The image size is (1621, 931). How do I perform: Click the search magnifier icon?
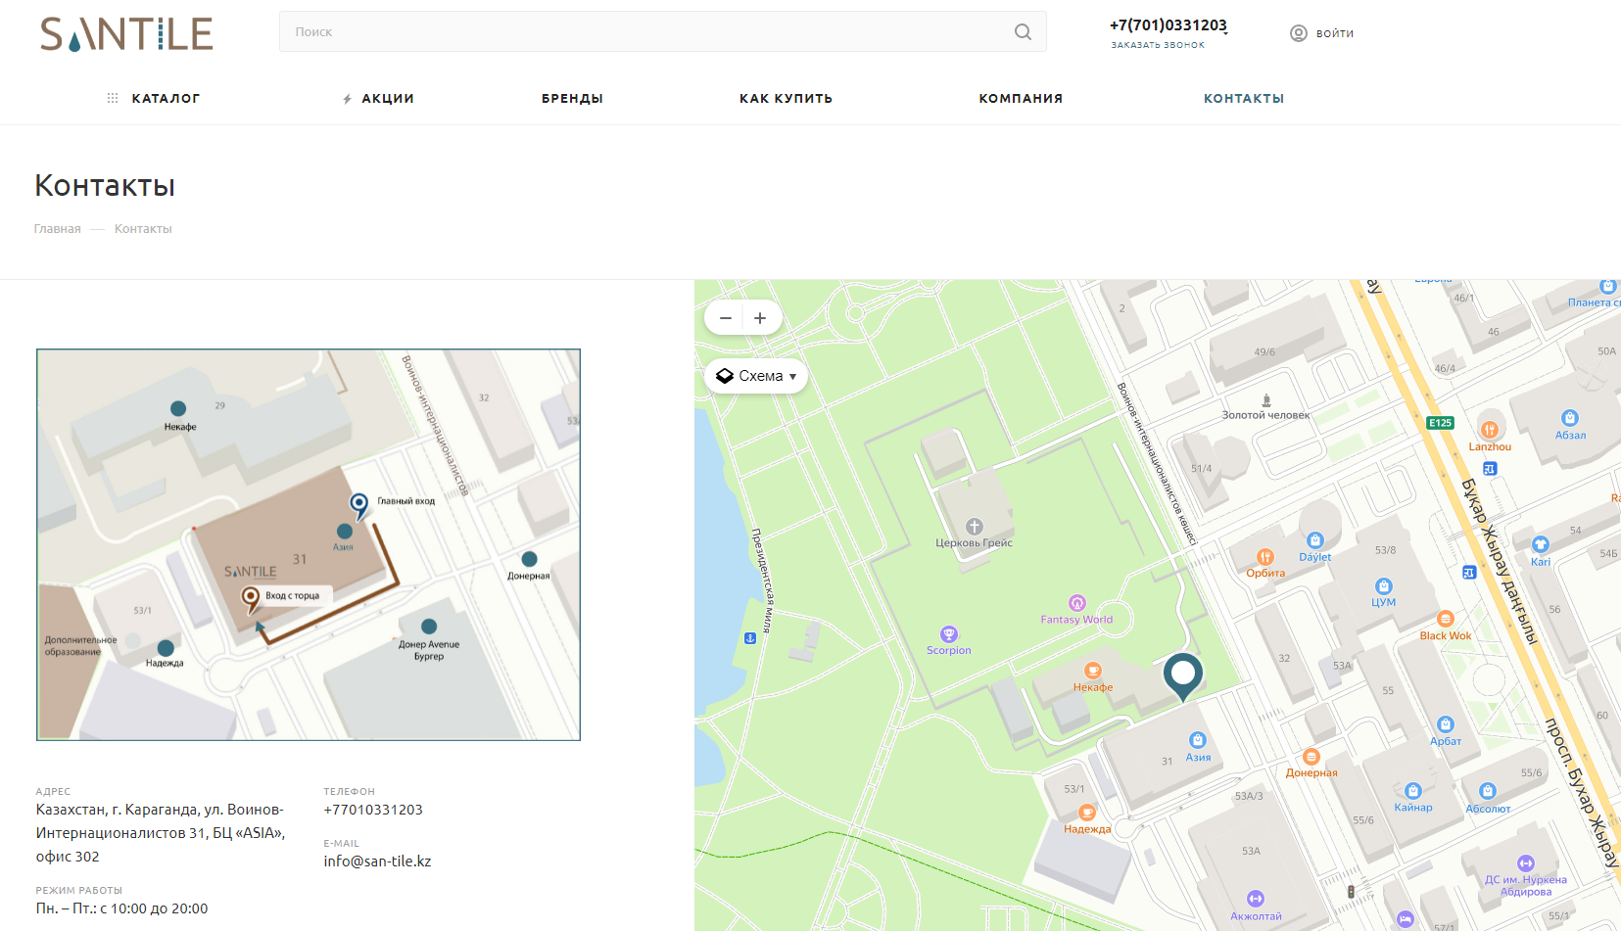[x=1023, y=32]
